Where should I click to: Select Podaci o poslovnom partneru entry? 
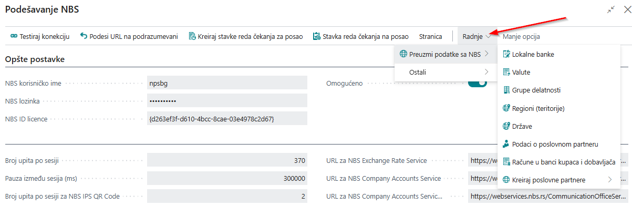pyautogui.click(x=558, y=144)
